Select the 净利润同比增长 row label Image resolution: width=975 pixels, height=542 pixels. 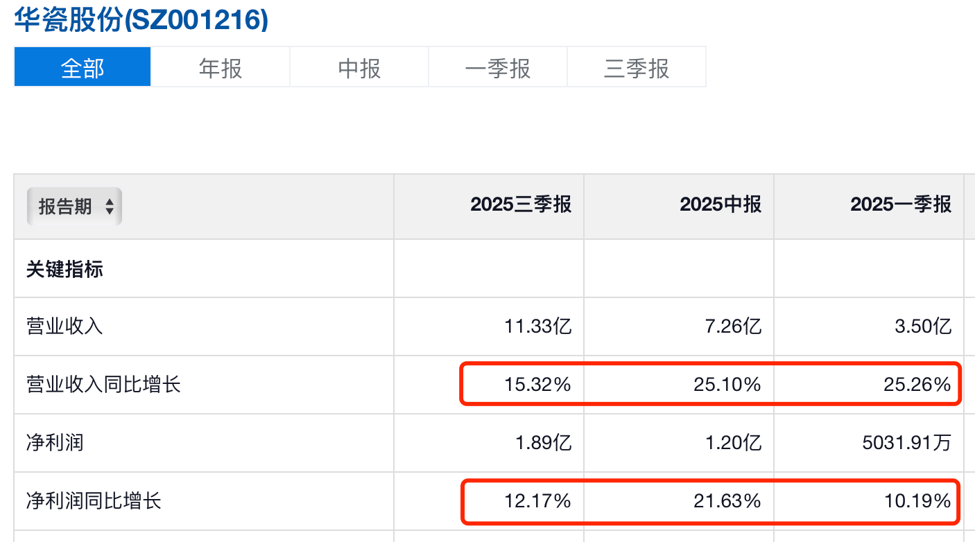tap(94, 500)
